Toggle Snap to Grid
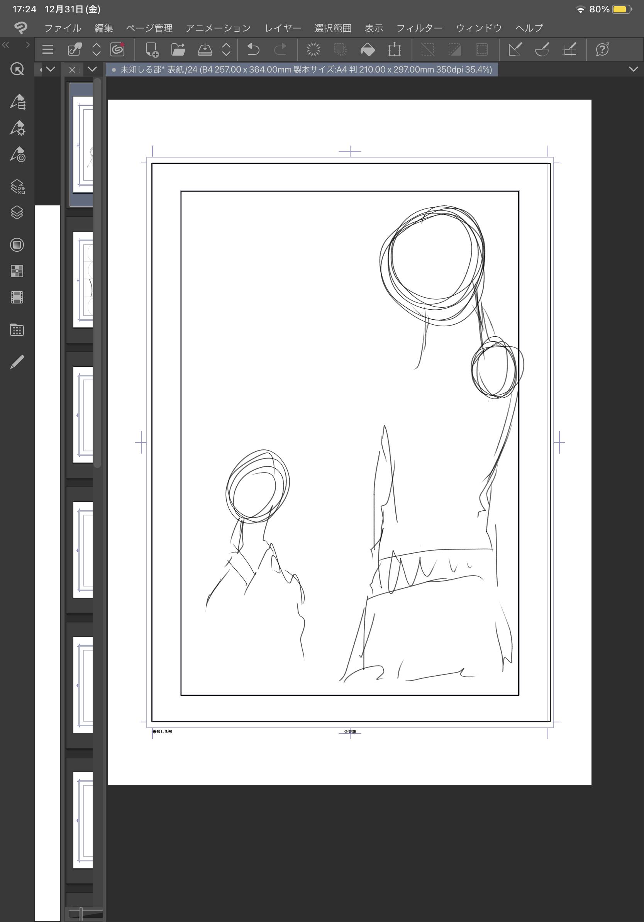 pos(570,49)
